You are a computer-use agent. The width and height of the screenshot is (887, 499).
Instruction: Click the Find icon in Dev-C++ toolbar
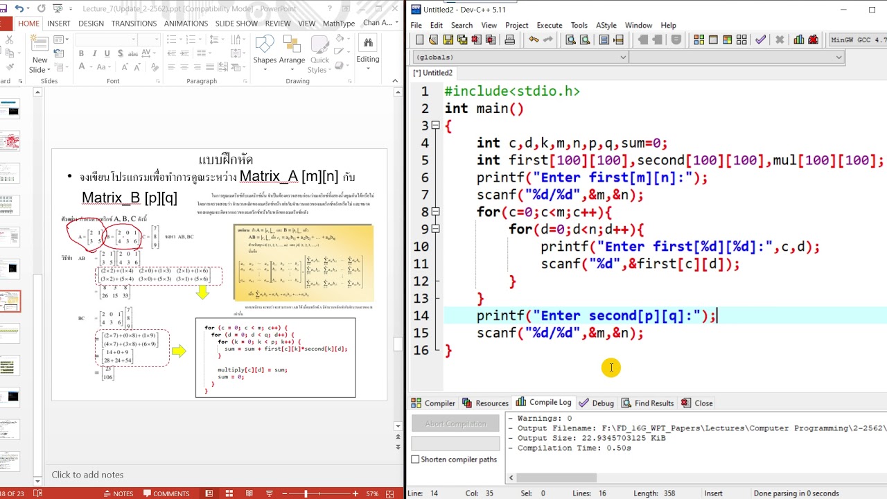[x=570, y=40]
